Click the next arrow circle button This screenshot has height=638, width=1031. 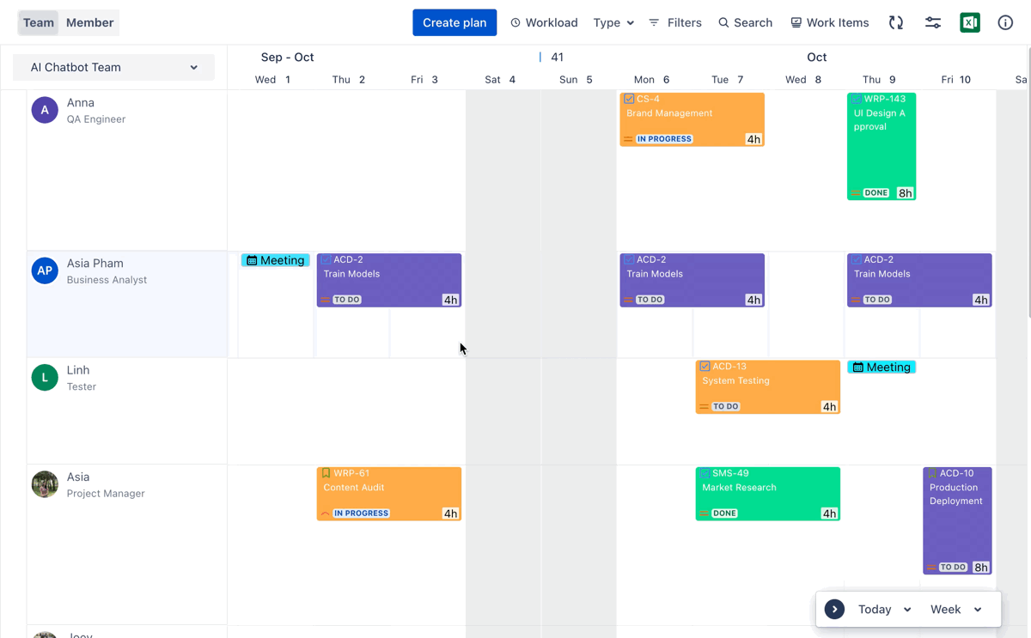pos(834,610)
